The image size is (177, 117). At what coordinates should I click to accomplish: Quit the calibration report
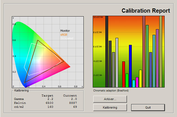(x=148, y=107)
